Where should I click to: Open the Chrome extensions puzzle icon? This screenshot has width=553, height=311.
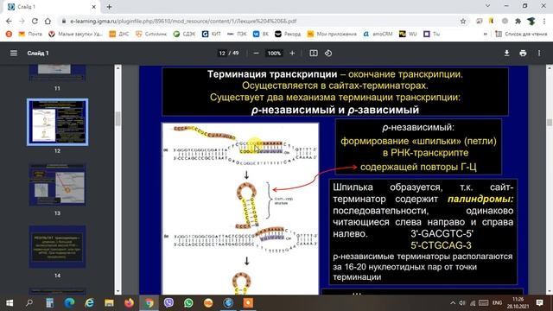click(518, 21)
